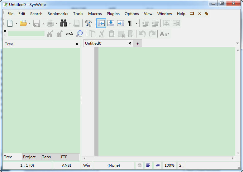243x172 pixels.
Task: Click the vertical sync scroll icon
Action: coord(176,23)
